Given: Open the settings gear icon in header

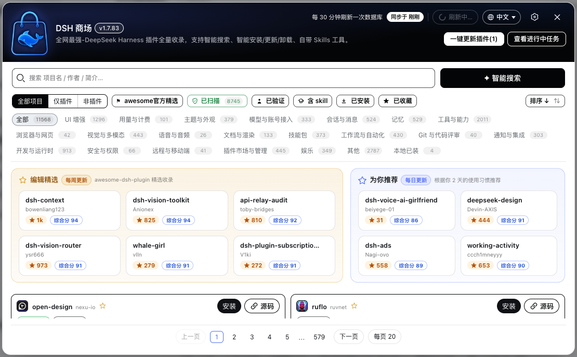Looking at the screenshot, I should coord(535,17).
